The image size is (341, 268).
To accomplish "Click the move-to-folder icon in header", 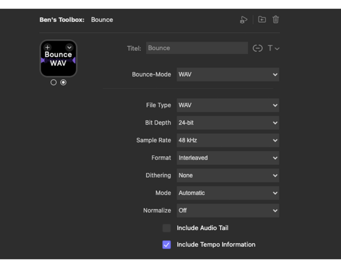I will click(262, 20).
